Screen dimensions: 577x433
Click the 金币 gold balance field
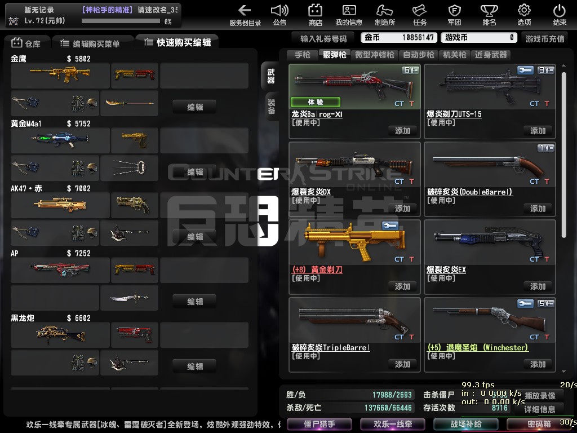pos(399,37)
